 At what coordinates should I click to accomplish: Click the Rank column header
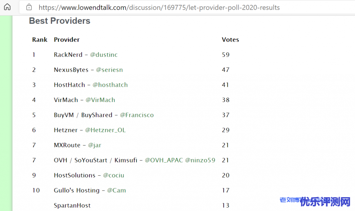tap(40, 40)
